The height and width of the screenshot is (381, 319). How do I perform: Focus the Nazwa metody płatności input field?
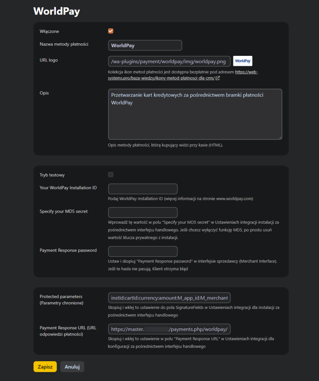[x=145, y=45]
